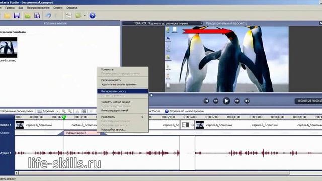Open the Сервис menu
Screen dimensions: 322x181
(x=58, y=8)
